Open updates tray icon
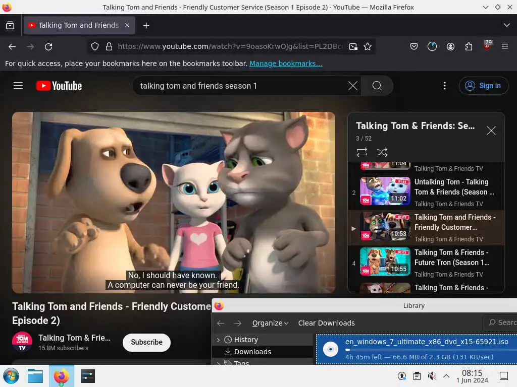The height and width of the screenshot is (387, 517). (401, 376)
